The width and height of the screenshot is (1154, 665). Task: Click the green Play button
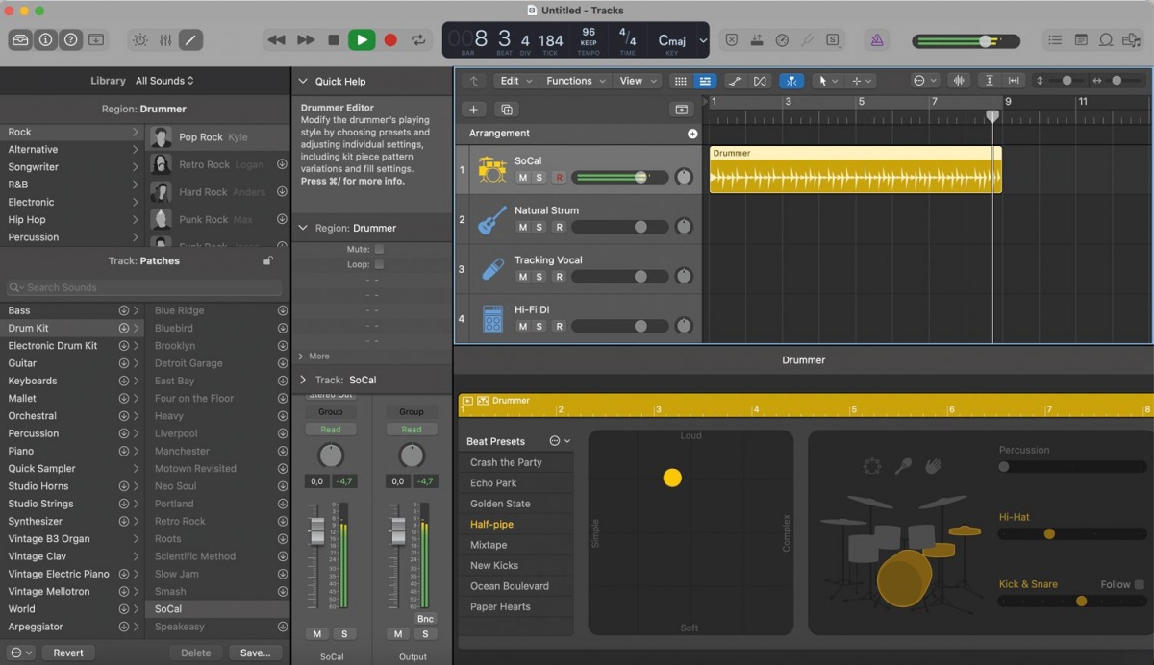click(x=362, y=40)
